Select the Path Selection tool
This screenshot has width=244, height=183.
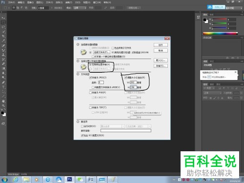click(3, 92)
